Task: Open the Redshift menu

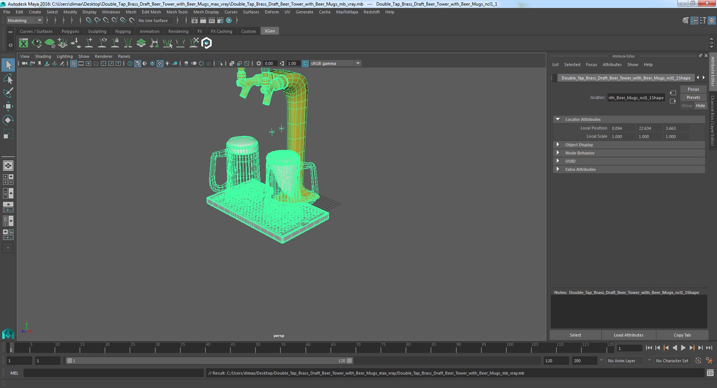Action: coord(372,12)
